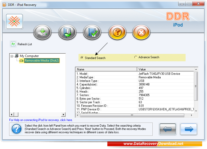207x149 pixels.
Task: Collapse the My Computer tree node
Action: point(12,56)
